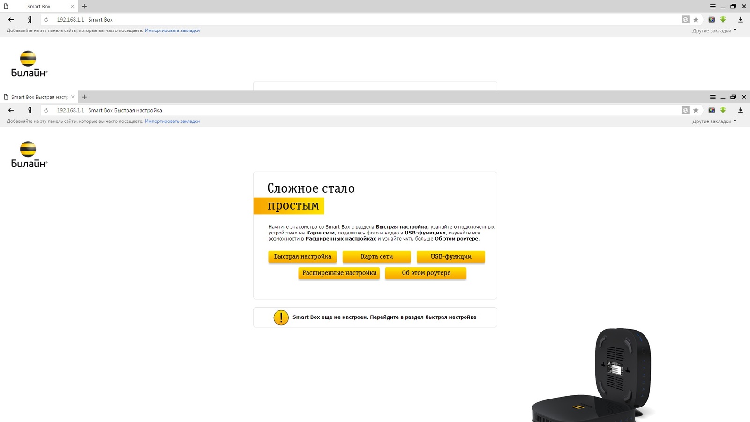Expand 'Другие закладки' in the upper window
Viewport: 750px width, 422px height.
tap(714, 30)
